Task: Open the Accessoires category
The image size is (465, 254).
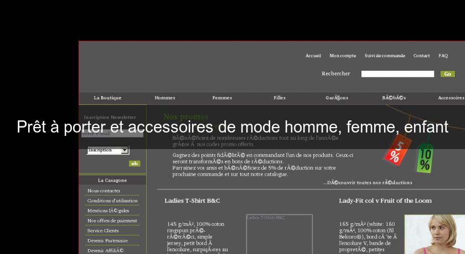Action: point(451,98)
